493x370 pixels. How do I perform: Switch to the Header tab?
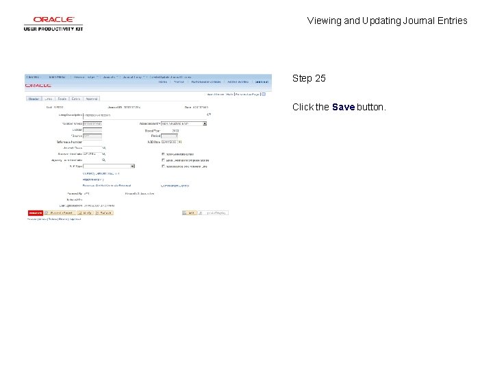click(34, 99)
